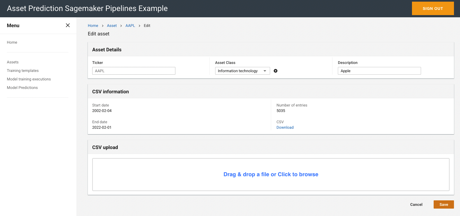This screenshot has width=460, height=216.
Task: Close the Menu sidebar with X icon
Action: [x=68, y=25]
